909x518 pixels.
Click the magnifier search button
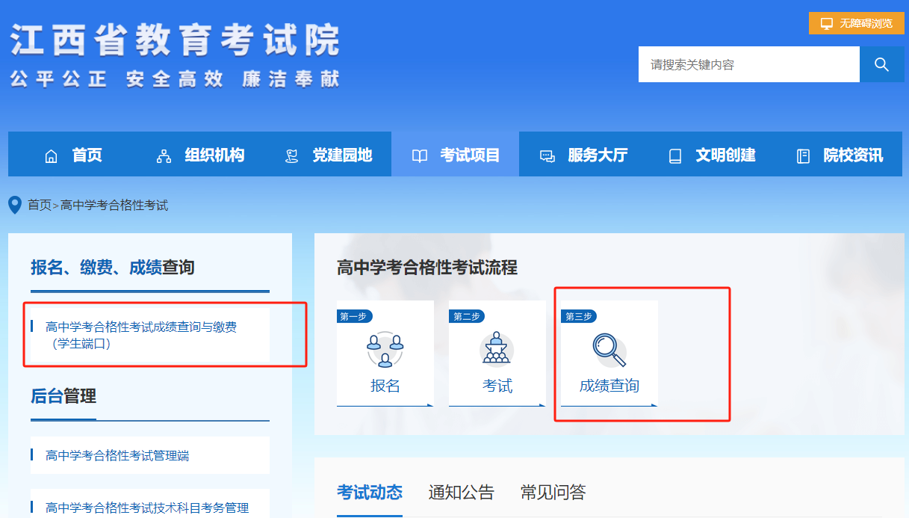pos(881,64)
